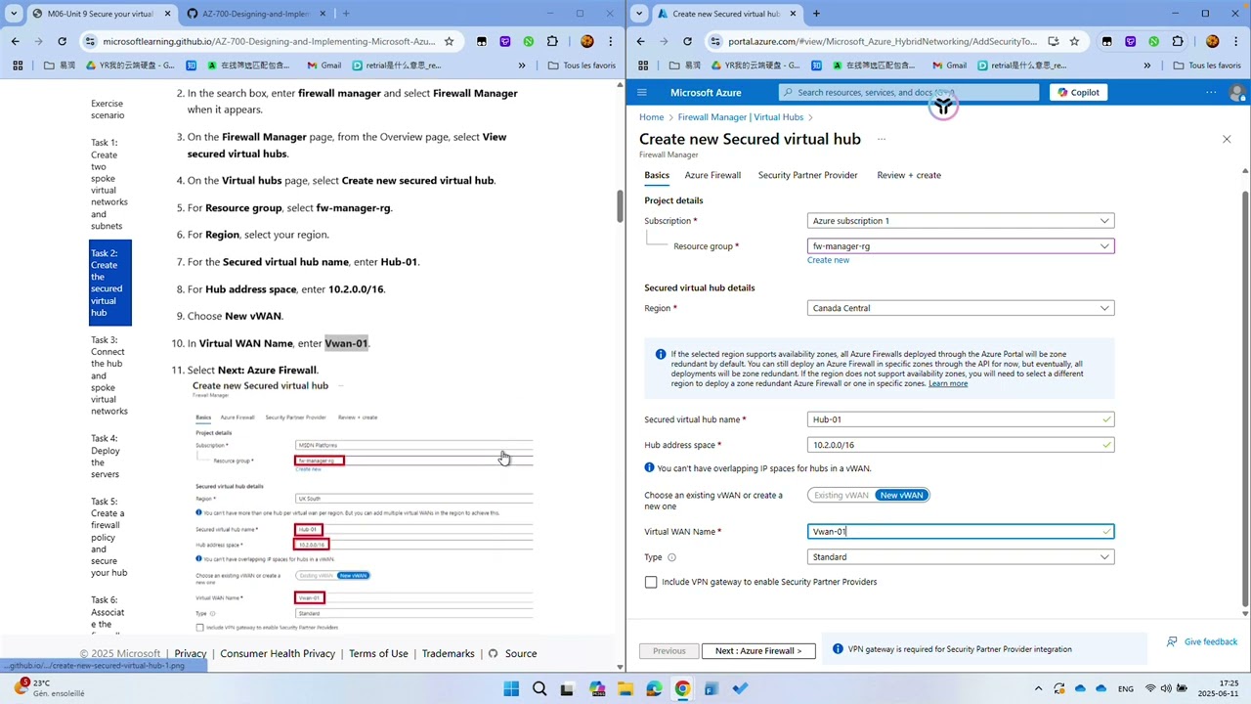The width and height of the screenshot is (1251, 704).
Task: Open Task 1 Create two spoke networks link
Action: (108, 184)
